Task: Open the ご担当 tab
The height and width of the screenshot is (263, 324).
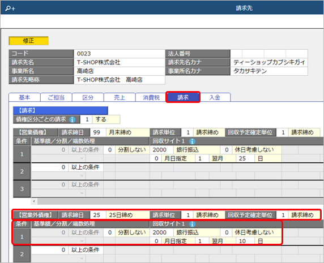Action: [56, 97]
